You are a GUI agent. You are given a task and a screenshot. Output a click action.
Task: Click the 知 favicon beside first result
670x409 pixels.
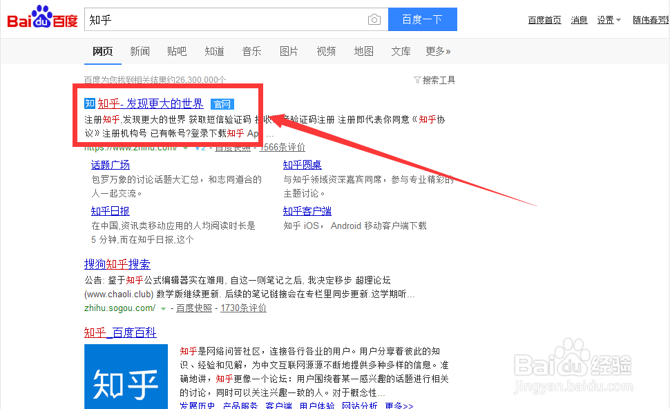coord(90,103)
